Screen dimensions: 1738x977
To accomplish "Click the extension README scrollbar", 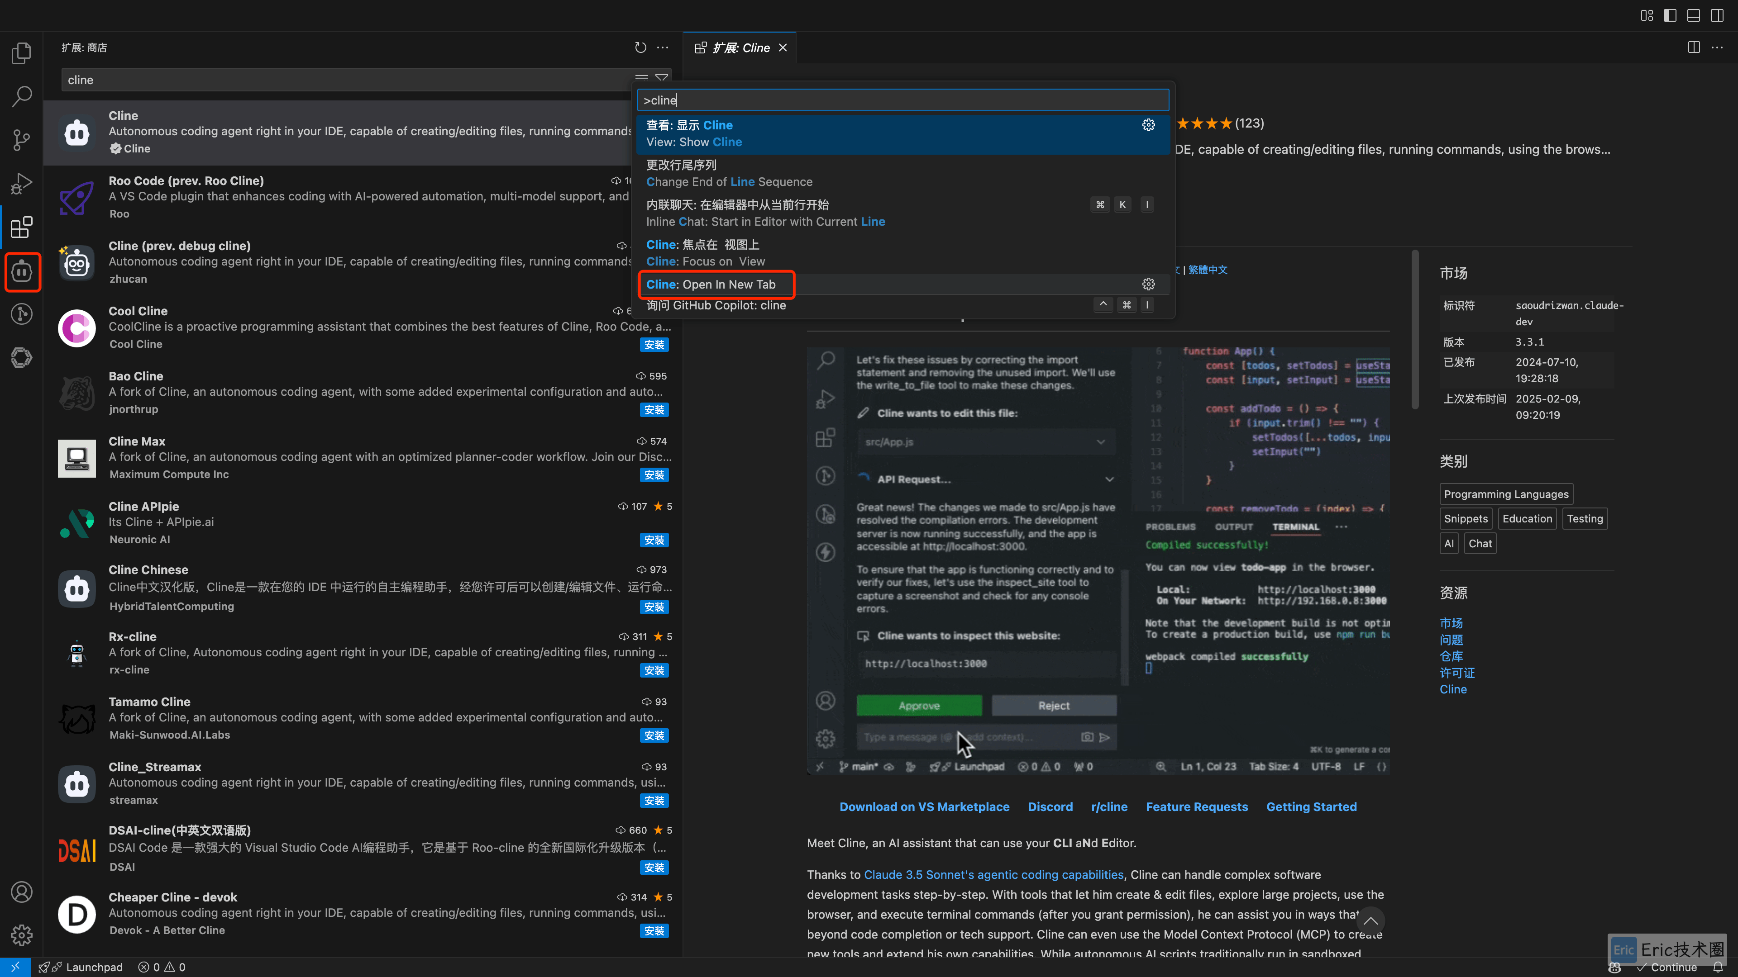I will (1415, 330).
